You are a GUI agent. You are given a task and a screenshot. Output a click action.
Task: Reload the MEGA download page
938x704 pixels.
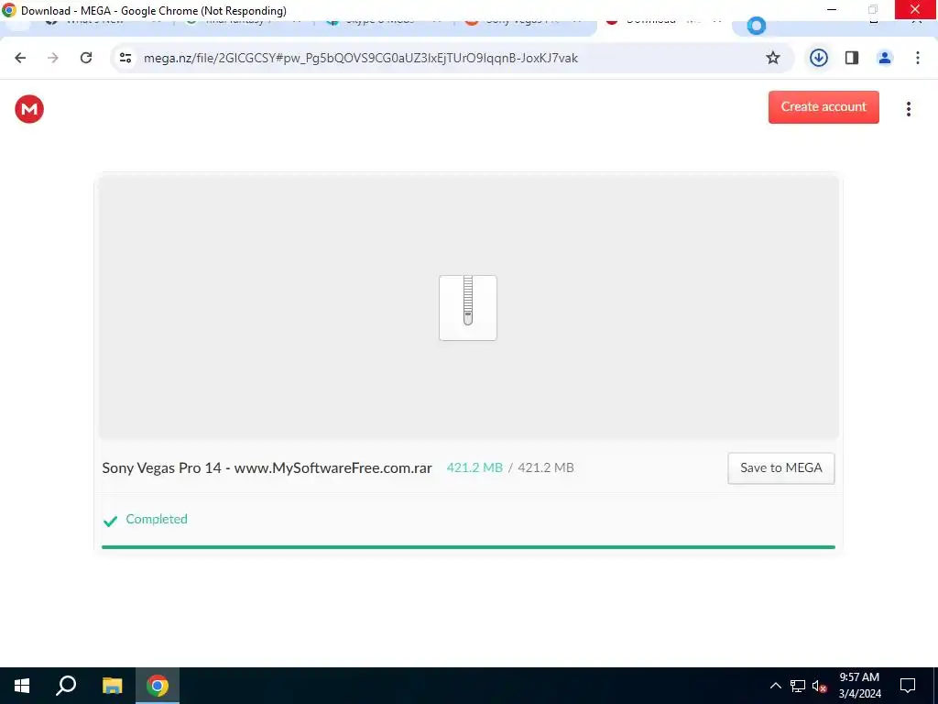click(86, 58)
